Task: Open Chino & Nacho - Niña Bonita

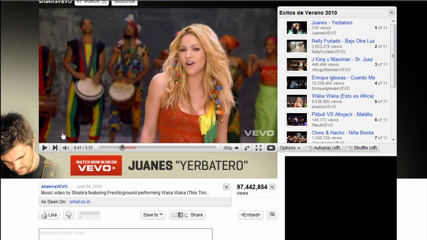Action: (x=343, y=133)
